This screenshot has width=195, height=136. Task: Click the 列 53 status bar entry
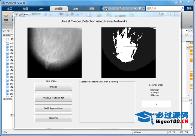point(184,132)
